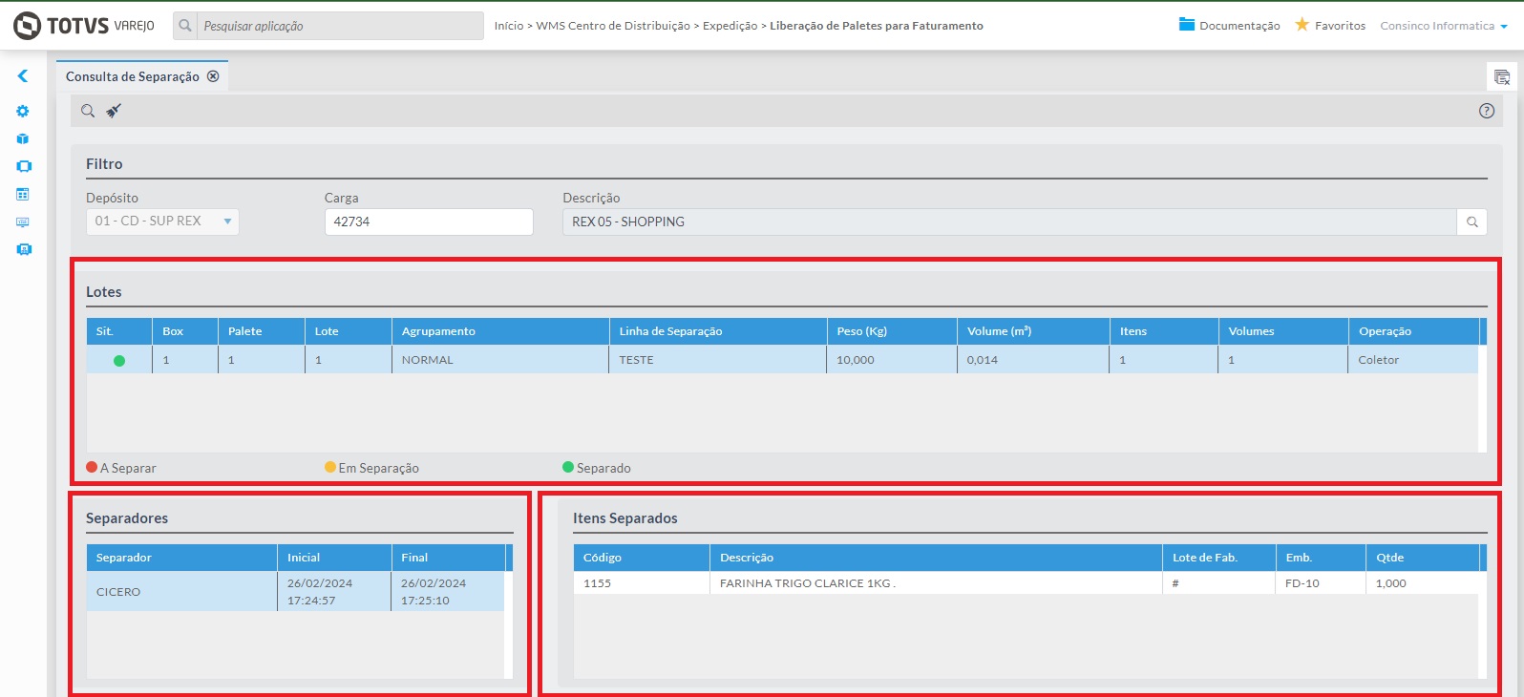Open the last sidebar kiosk icon
The width and height of the screenshot is (1524, 697).
23,249
